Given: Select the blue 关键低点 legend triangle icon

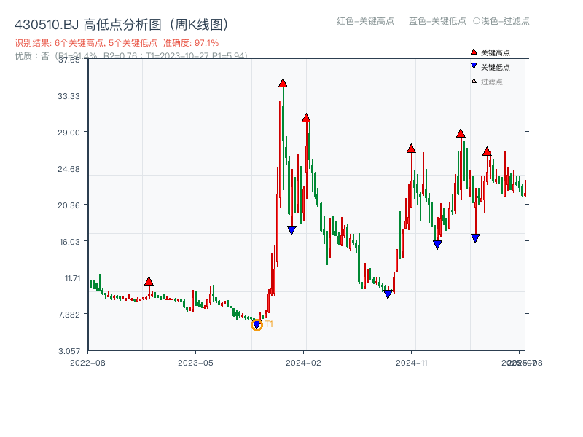Looking at the screenshot, I should click(x=474, y=67).
